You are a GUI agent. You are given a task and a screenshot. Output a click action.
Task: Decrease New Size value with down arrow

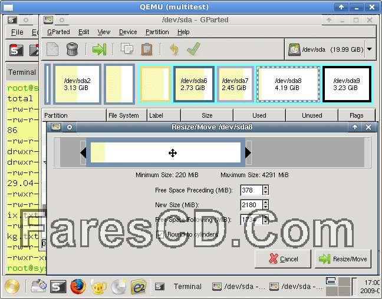tap(265, 208)
